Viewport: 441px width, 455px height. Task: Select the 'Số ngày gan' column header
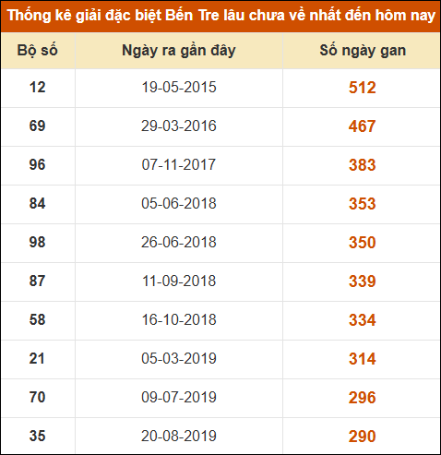tap(363, 51)
